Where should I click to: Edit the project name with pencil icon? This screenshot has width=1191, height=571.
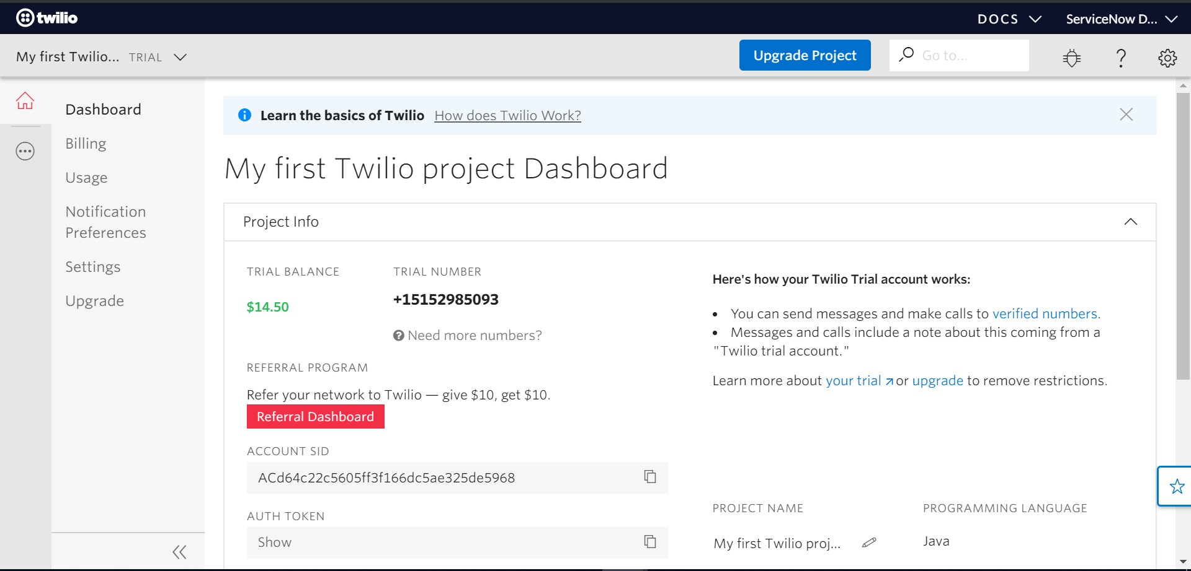[869, 543]
